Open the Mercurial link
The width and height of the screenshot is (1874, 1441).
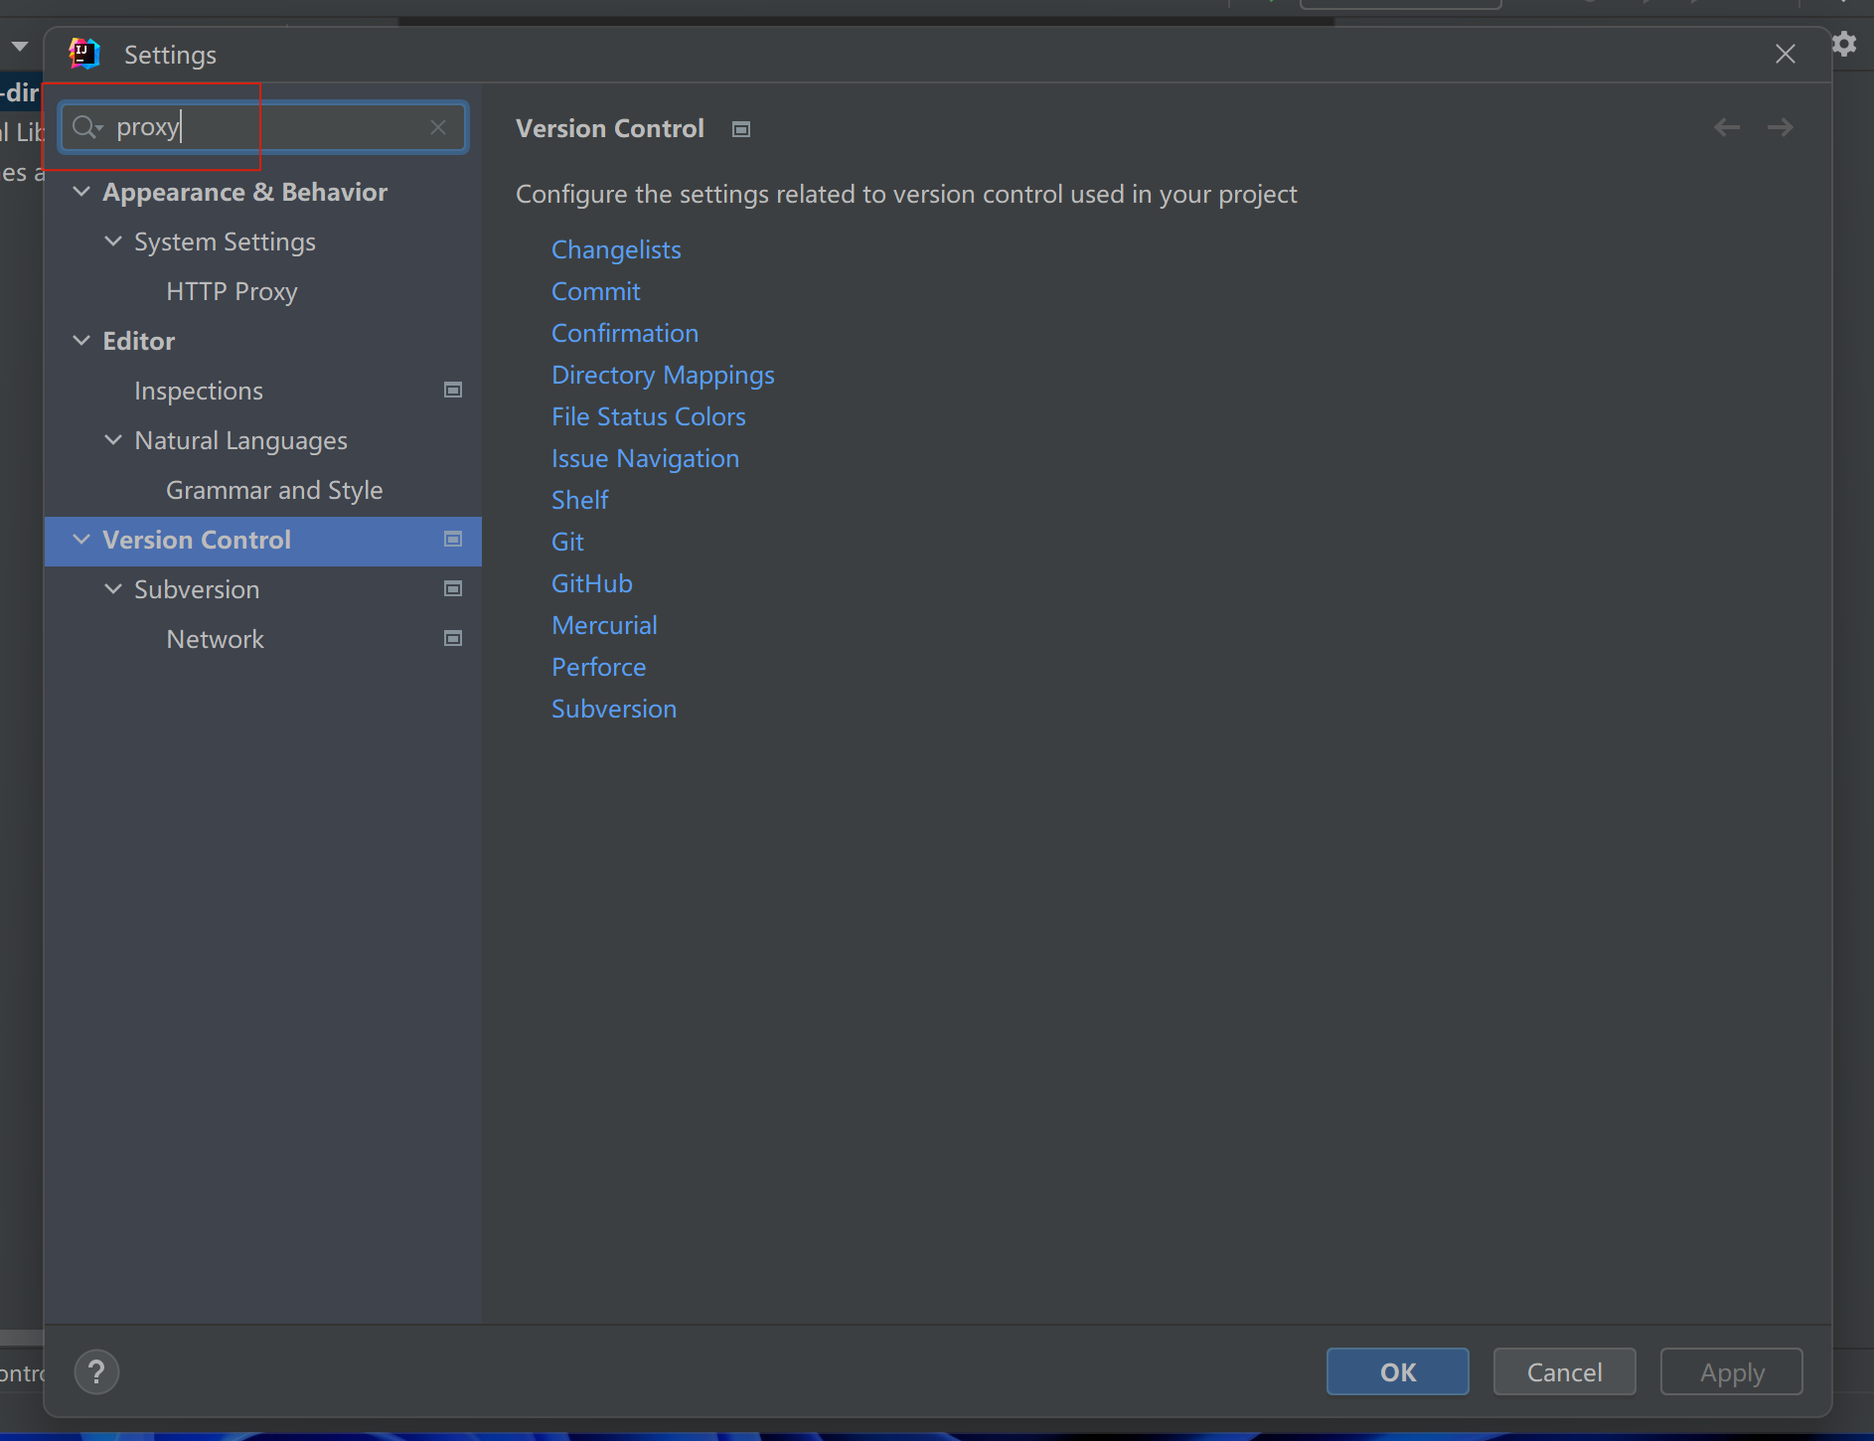click(604, 625)
